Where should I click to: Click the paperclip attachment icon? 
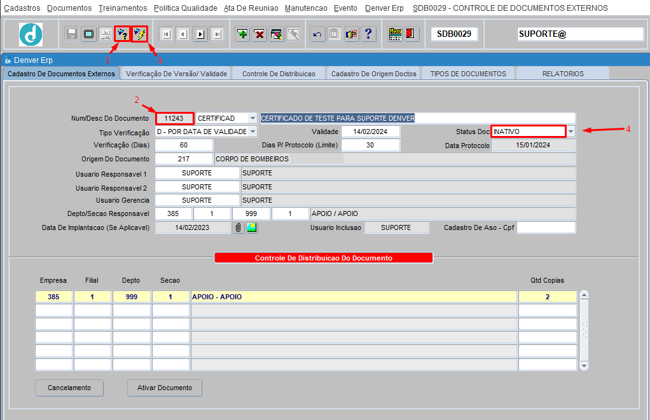239,227
